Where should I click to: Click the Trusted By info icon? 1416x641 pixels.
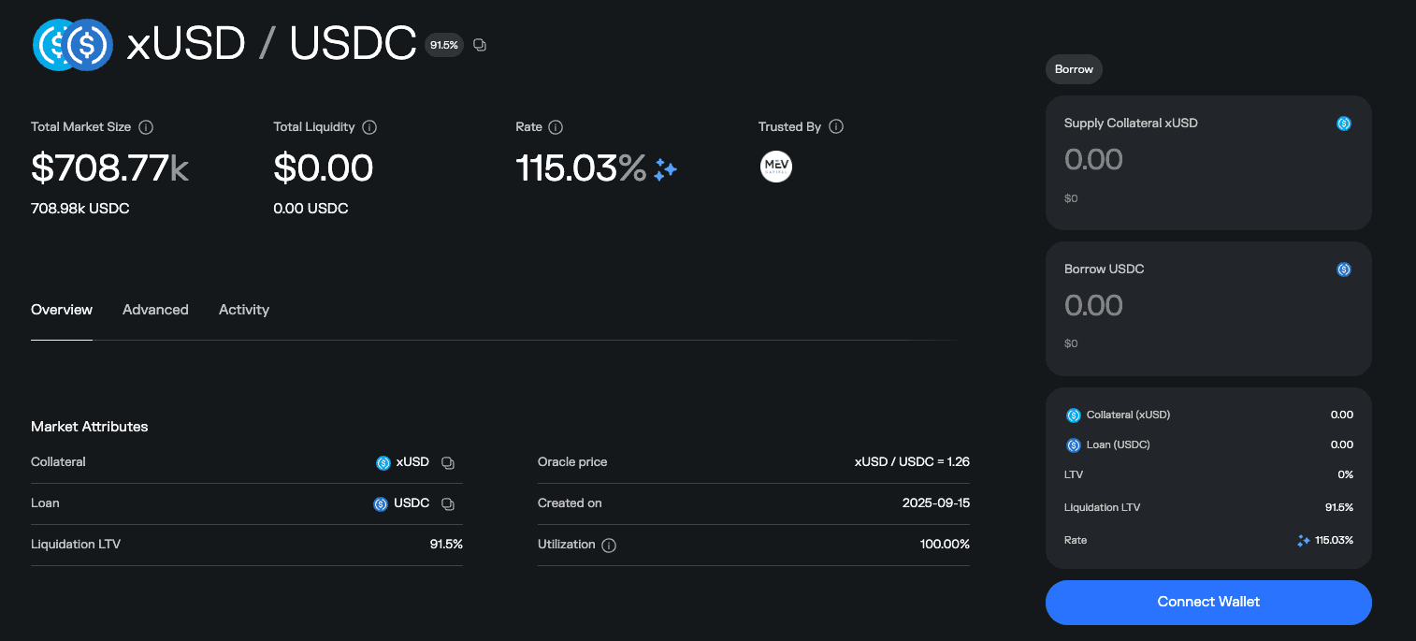(x=835, y=126)
